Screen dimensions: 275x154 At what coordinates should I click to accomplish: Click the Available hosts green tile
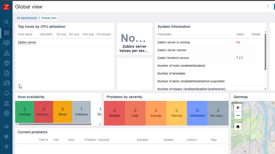point(25,112)
